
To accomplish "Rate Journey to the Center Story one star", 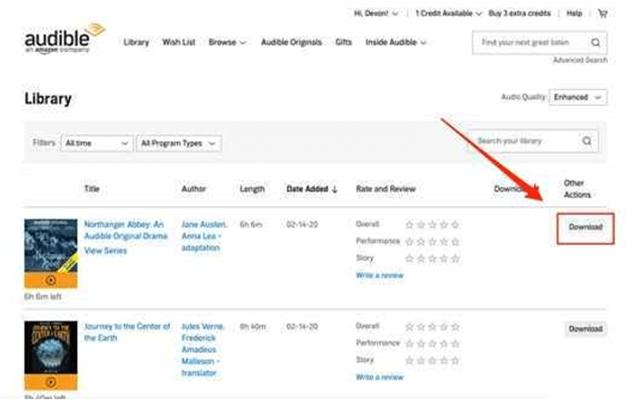I will pos(409,360).
